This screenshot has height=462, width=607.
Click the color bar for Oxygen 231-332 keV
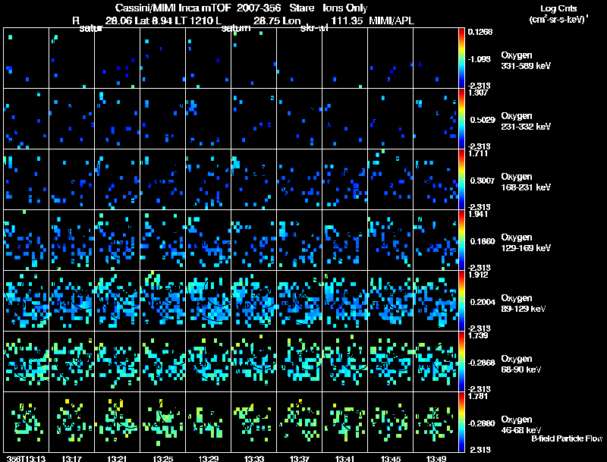point(462,119)
